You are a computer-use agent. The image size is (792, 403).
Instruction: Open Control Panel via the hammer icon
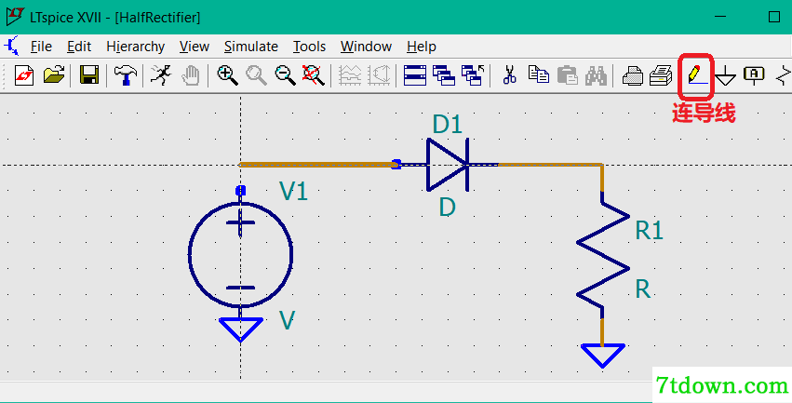click(126, 75)
